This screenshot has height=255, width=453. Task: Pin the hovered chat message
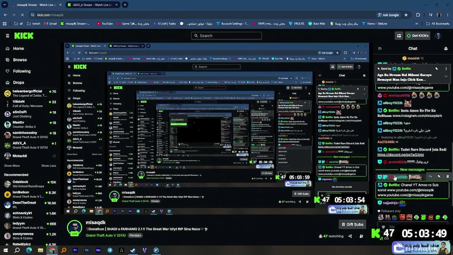pos(439,177)
